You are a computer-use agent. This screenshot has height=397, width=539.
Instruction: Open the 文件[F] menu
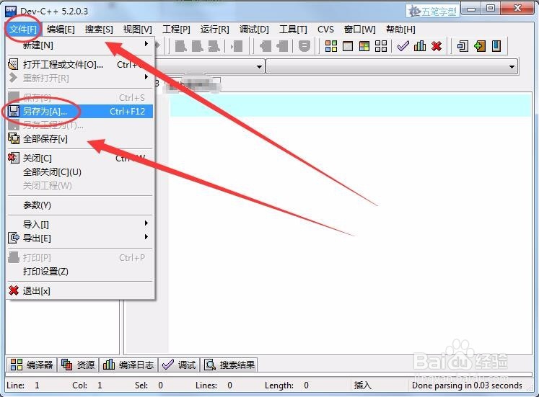[23, 30]
